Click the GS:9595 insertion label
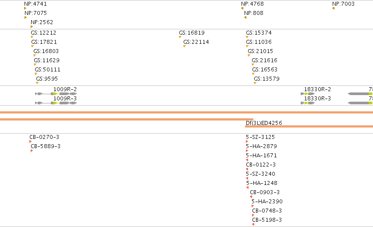The image size is (373, 227). point(47,79)
